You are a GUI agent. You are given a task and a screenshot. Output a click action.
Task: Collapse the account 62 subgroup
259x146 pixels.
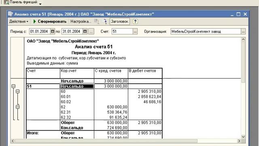tap(18, 107)
